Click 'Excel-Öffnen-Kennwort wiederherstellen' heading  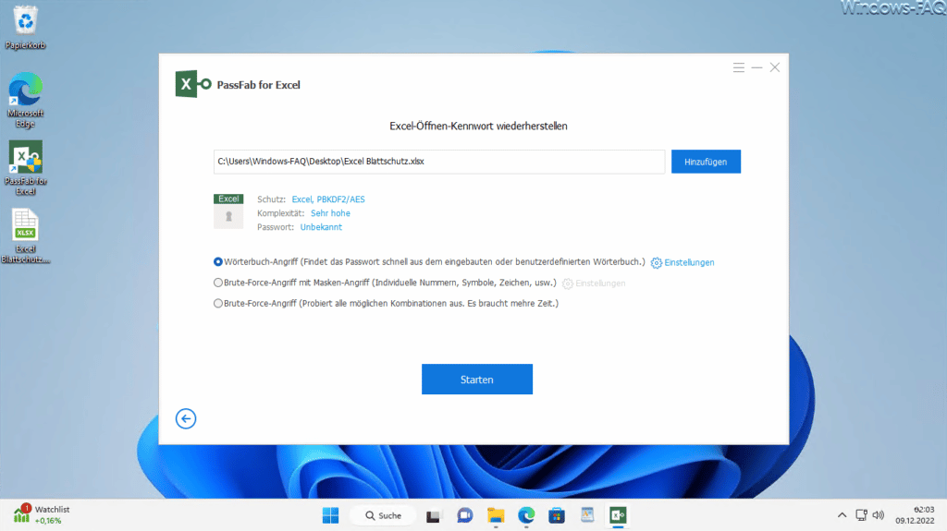click(478, 127)
